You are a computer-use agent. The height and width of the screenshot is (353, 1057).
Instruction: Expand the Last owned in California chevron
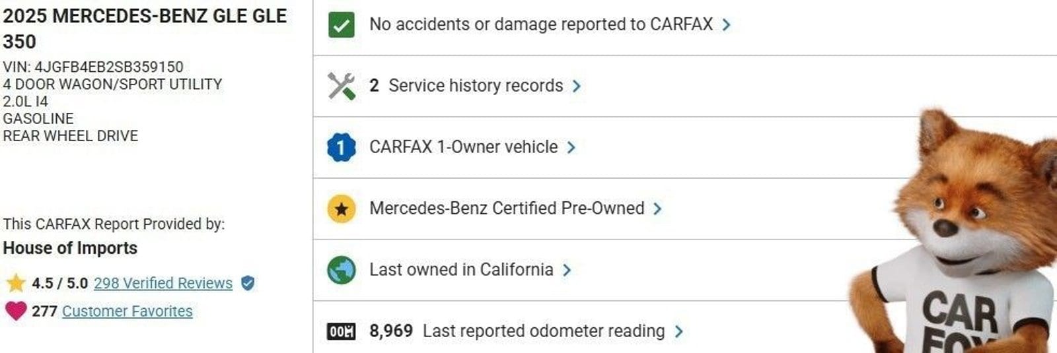[x=567, y=270]
